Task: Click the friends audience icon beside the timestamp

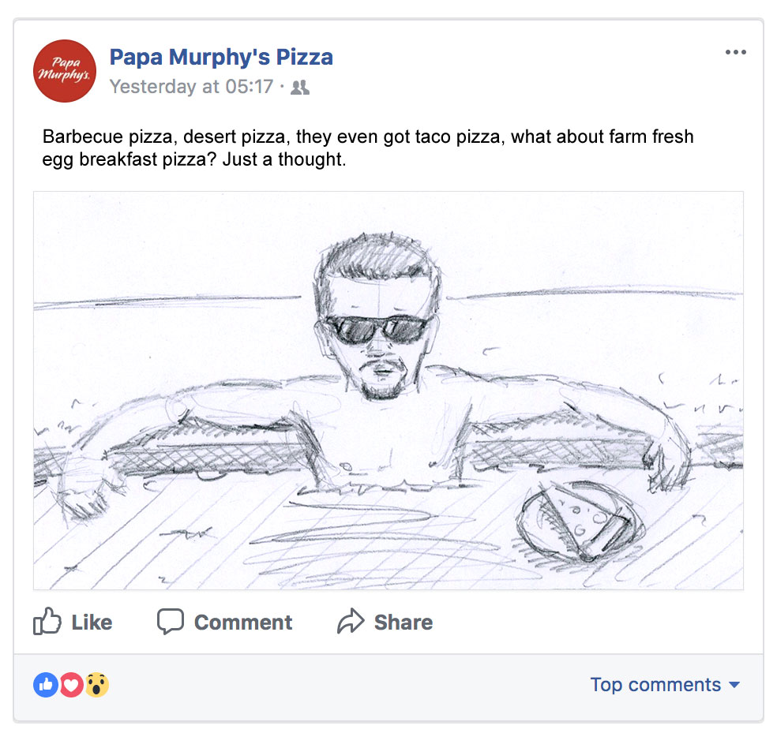Action: [300, 88]
